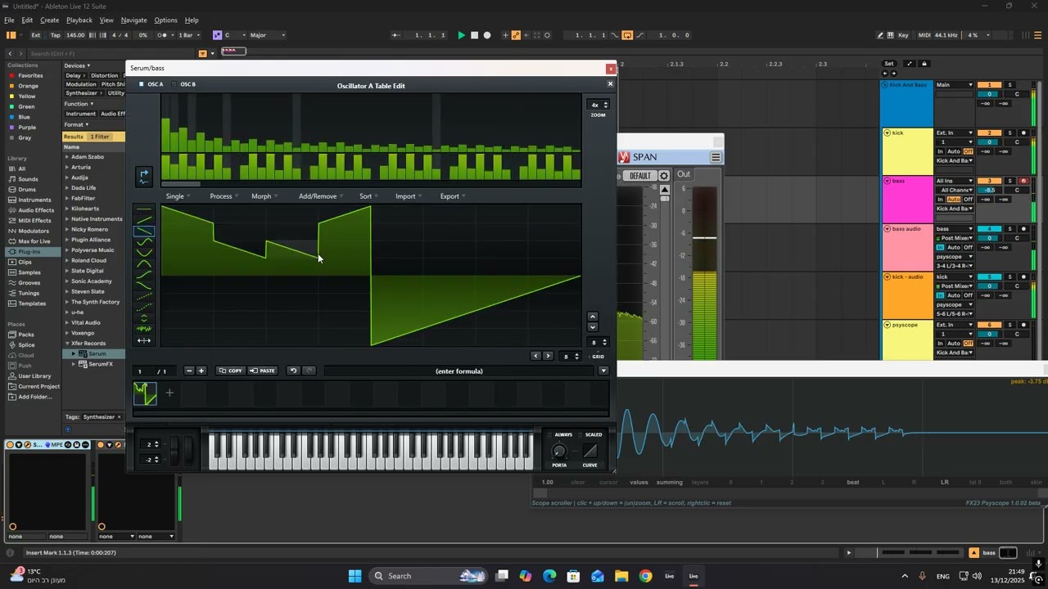Switch to OSC A in Serum editor
The image size is (1048, 589).
point(151,84)
